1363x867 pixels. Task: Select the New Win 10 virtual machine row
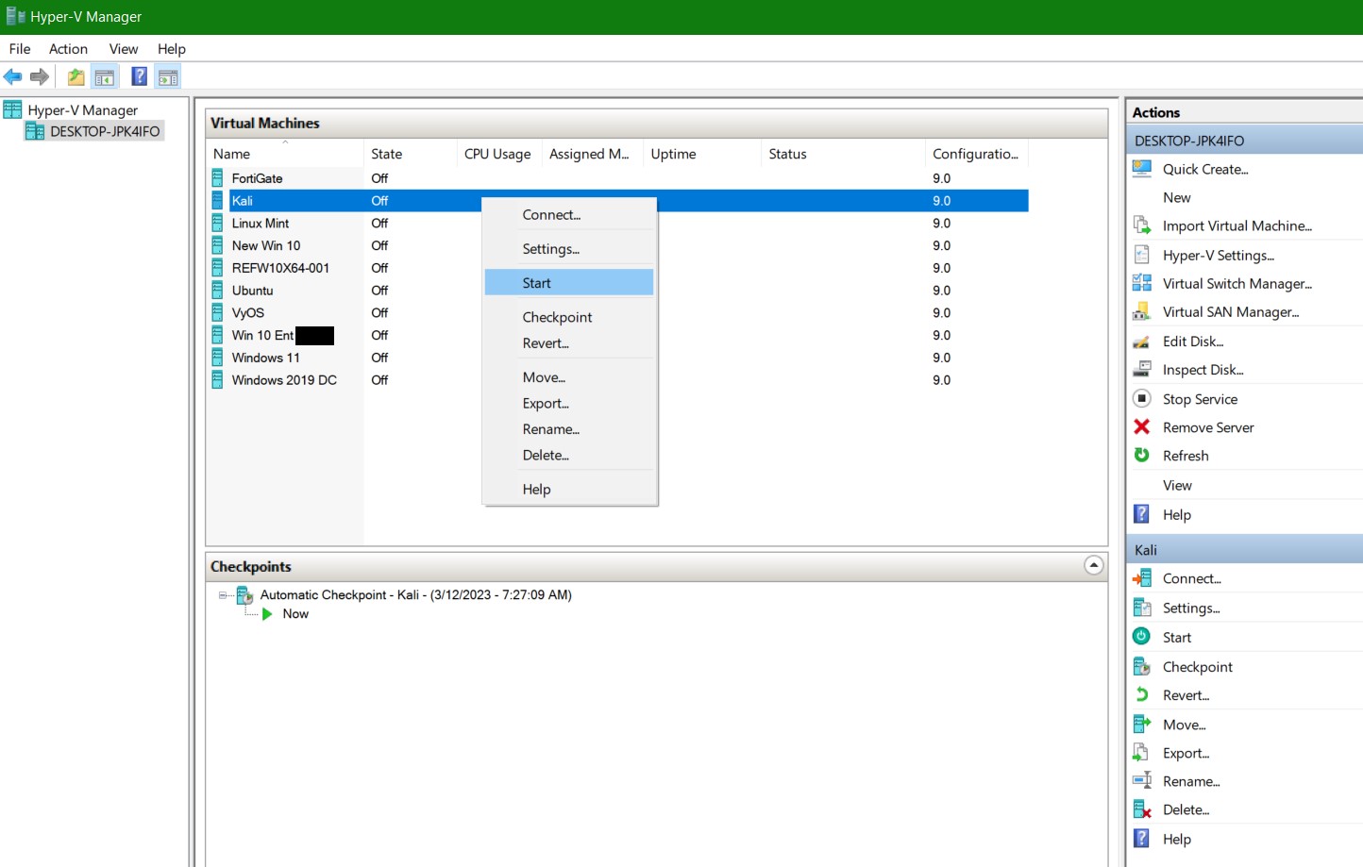click(617, 246)
